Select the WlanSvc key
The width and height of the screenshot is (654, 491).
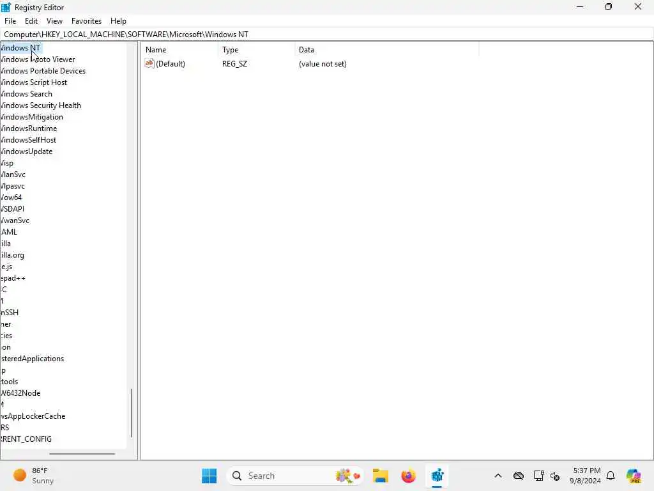(13, 175)
